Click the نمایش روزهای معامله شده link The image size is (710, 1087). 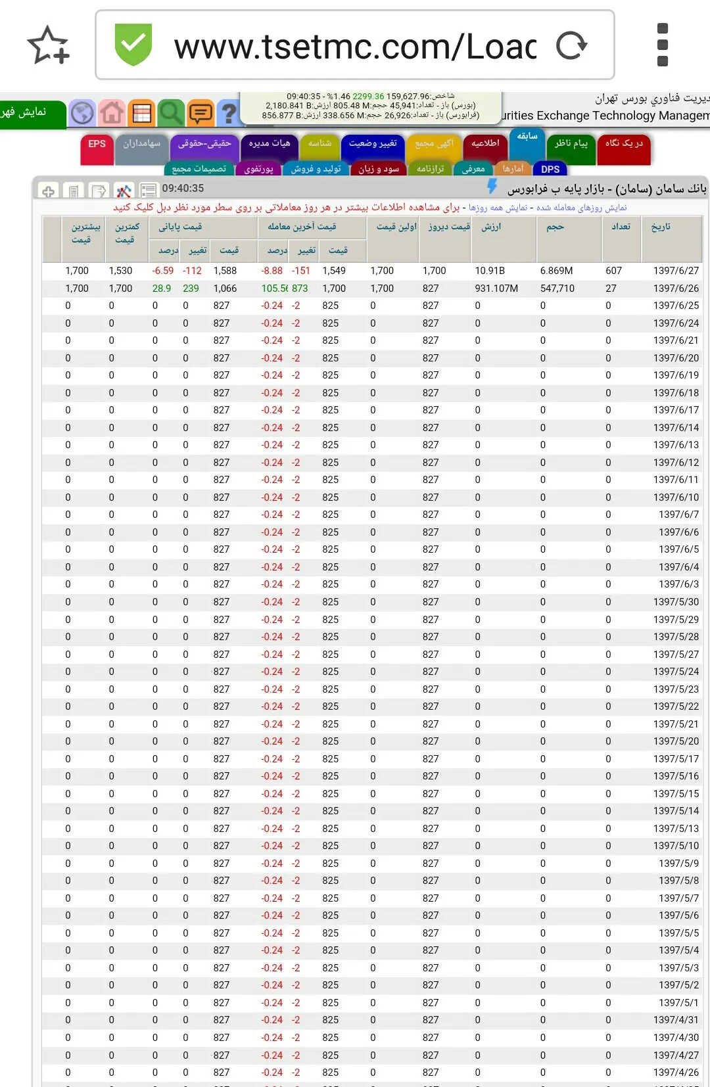coord(581,207)
